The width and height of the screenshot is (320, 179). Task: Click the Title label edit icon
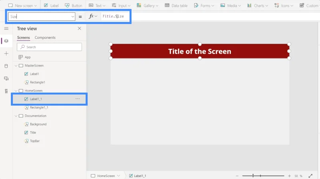26,133
